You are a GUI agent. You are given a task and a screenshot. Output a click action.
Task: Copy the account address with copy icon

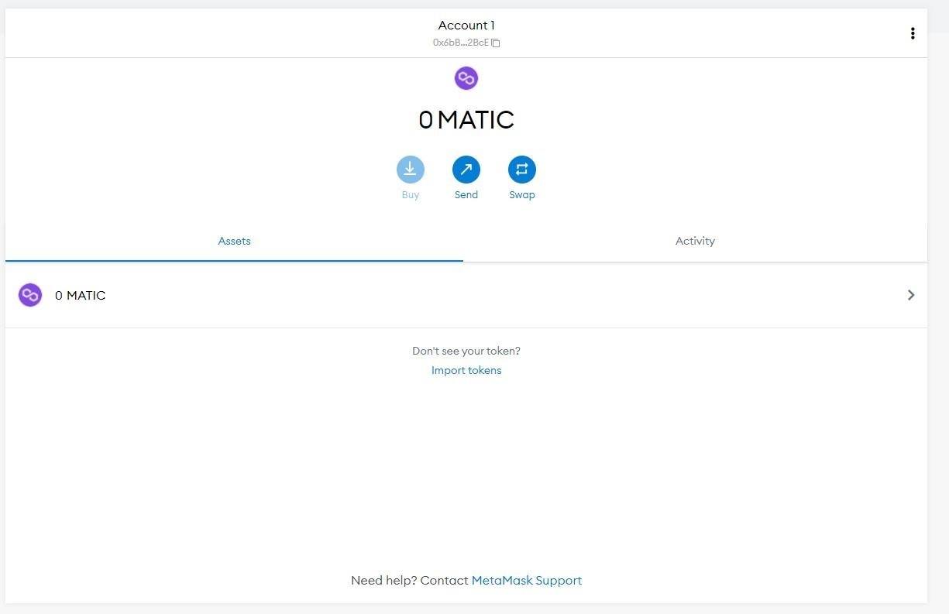click(496, 43)
